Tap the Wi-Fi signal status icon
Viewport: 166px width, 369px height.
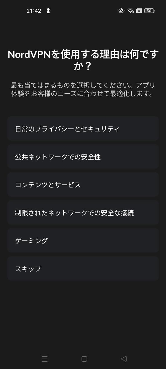(x=131, y=11)
